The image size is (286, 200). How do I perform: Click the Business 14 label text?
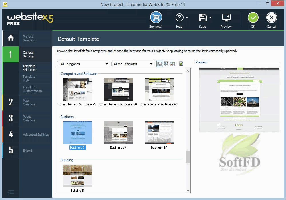[x=118, y=147]
